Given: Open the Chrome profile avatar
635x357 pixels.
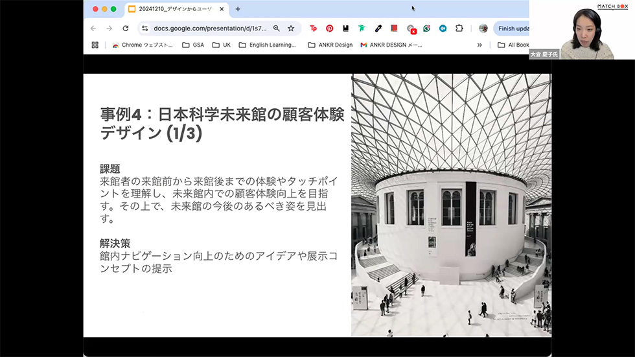Looking at the screenshot, I should point(483,29).
